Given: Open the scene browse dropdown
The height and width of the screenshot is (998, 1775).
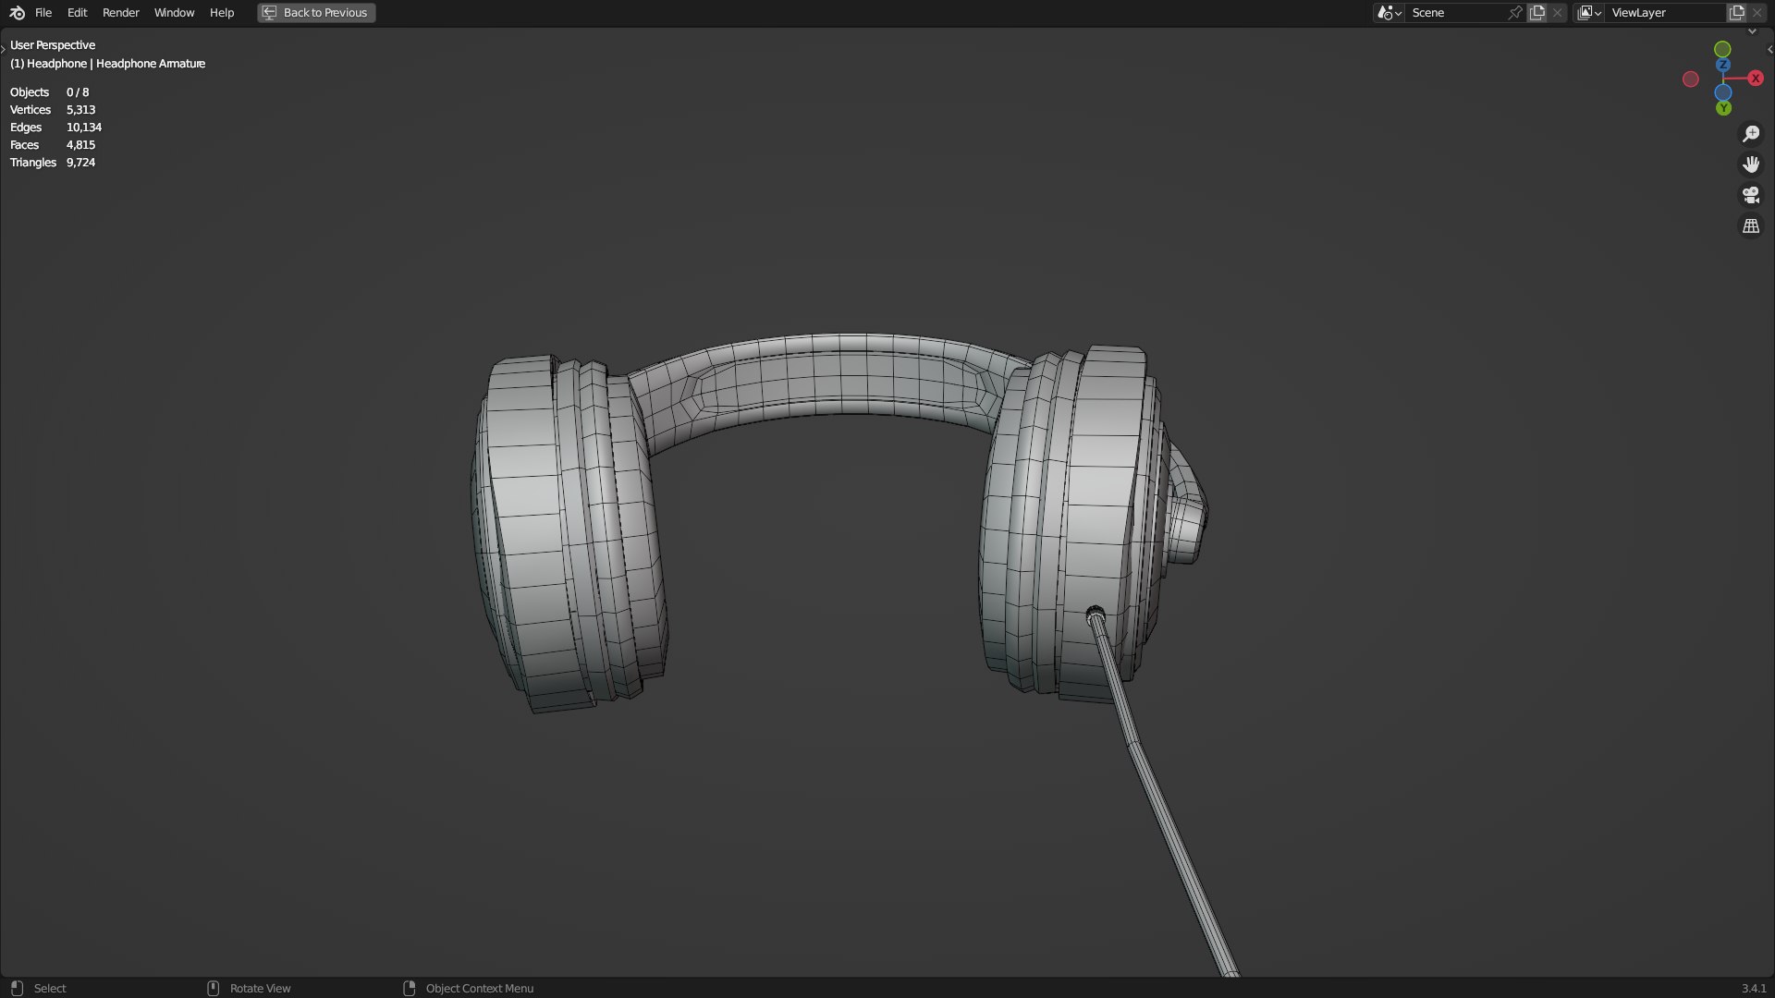Looking at the screenshot, I should (x=1389, y=13).
